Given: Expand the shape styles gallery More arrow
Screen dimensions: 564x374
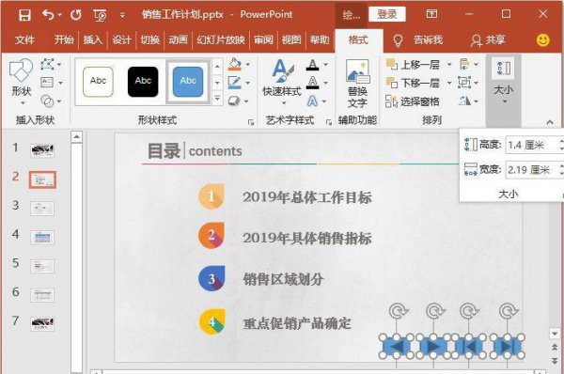Looking at the screenshot, I should (217, 99).
